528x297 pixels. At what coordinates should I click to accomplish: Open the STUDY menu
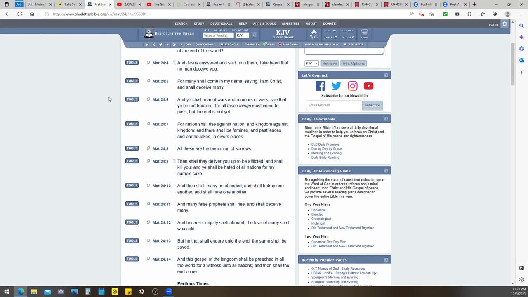coord(199,24)
